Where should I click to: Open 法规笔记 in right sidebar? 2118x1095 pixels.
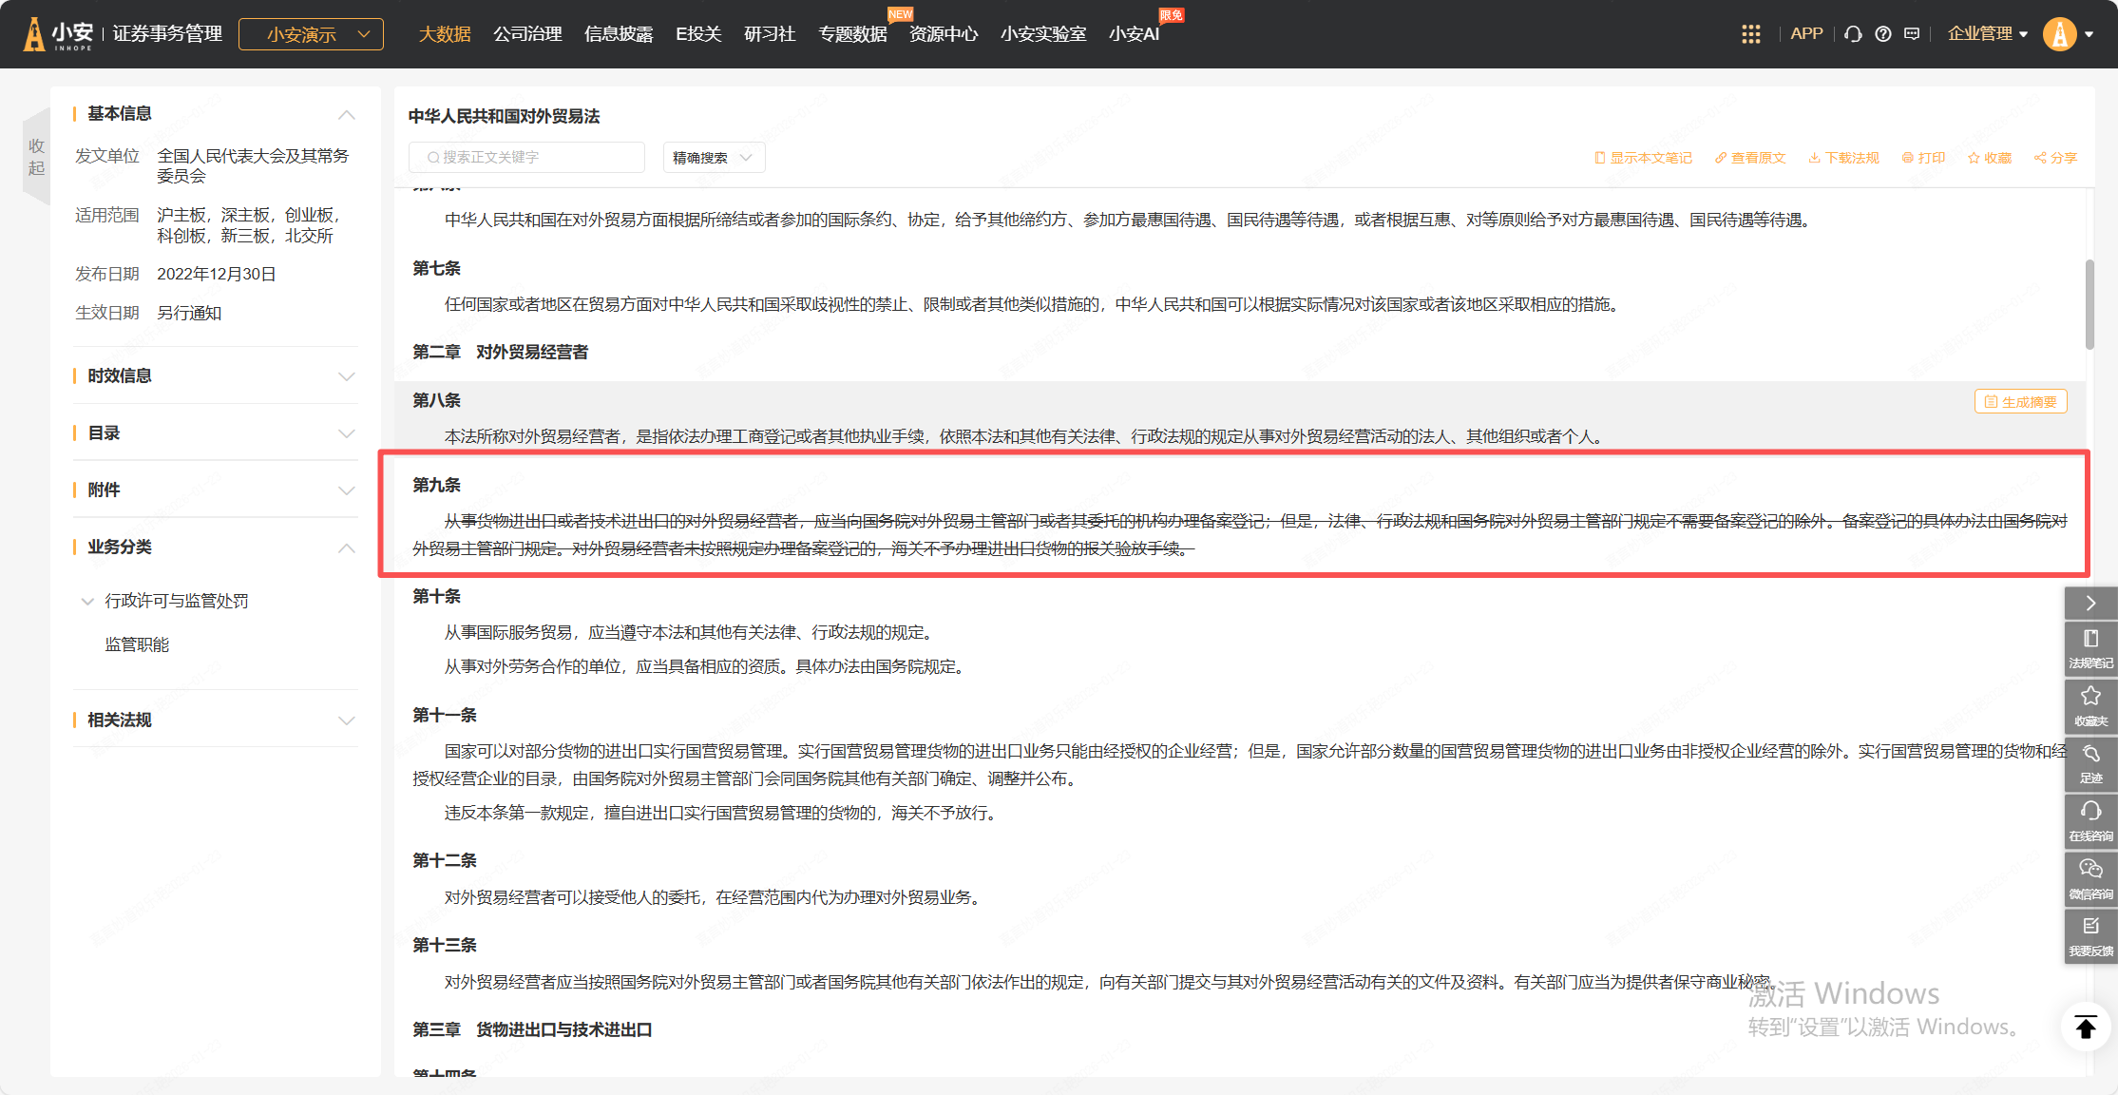pos(2090,648)
